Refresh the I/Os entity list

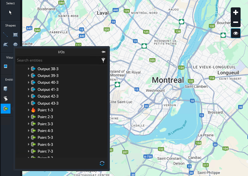[102, 163]
